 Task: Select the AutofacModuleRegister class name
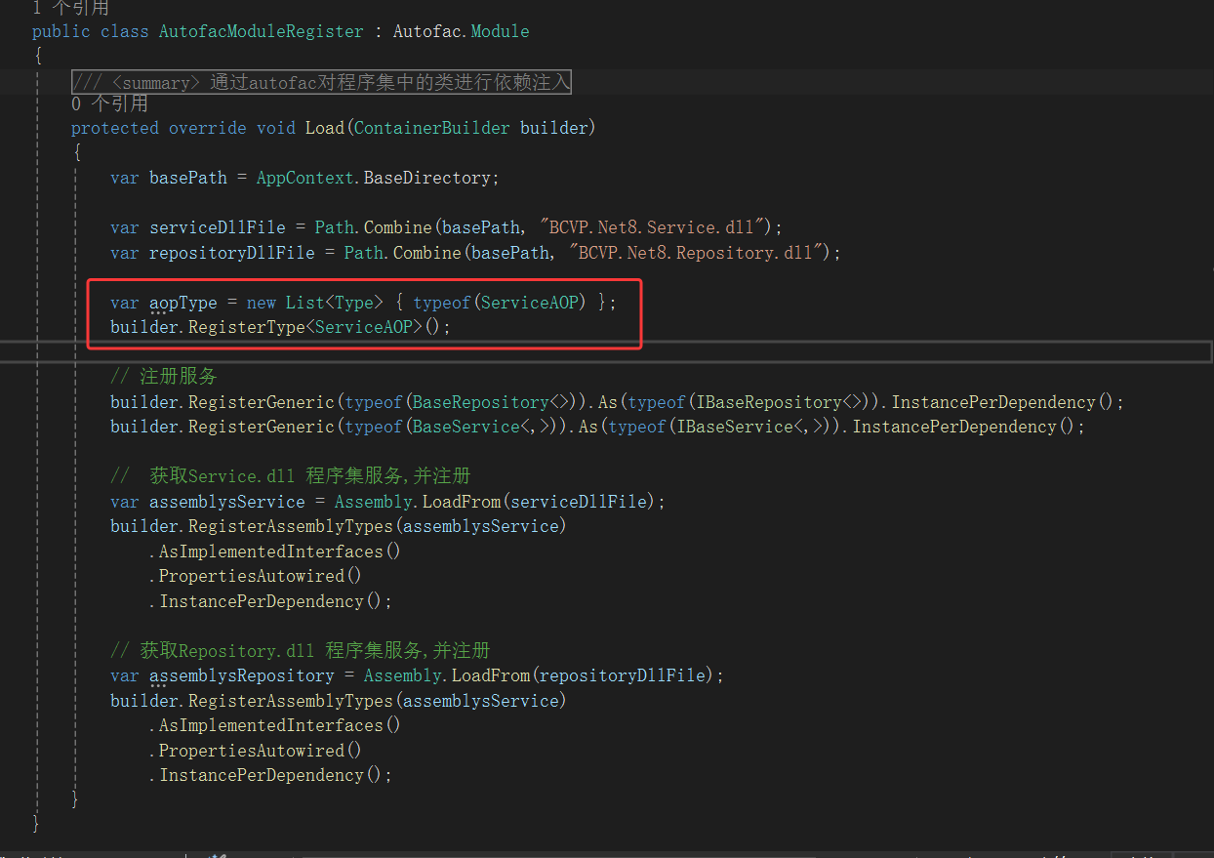262,31
